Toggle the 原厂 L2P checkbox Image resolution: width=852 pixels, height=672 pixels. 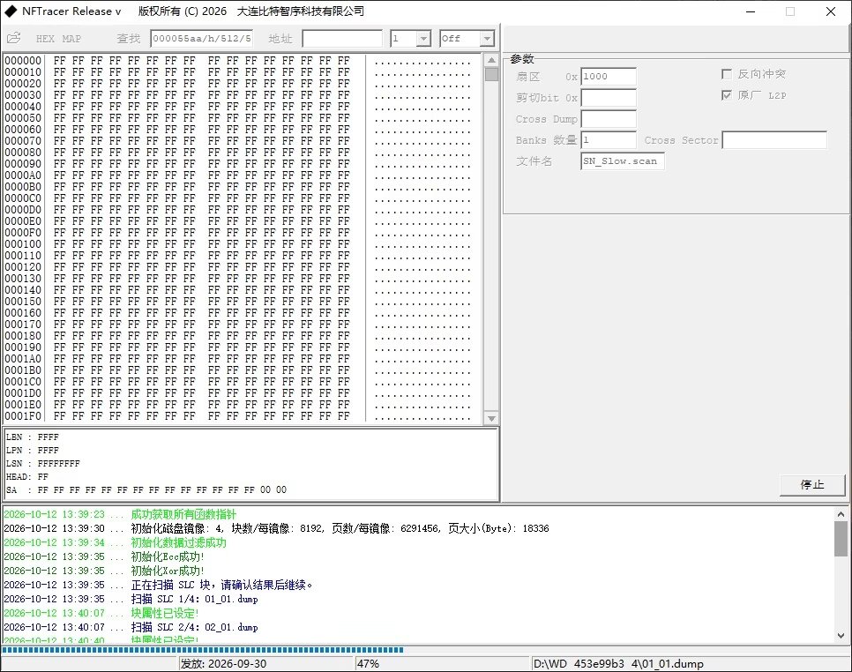coord(727,95)
